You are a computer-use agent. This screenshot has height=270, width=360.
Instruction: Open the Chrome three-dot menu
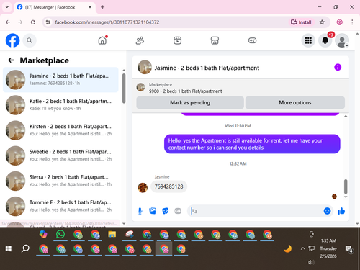(x=352, y=22)
